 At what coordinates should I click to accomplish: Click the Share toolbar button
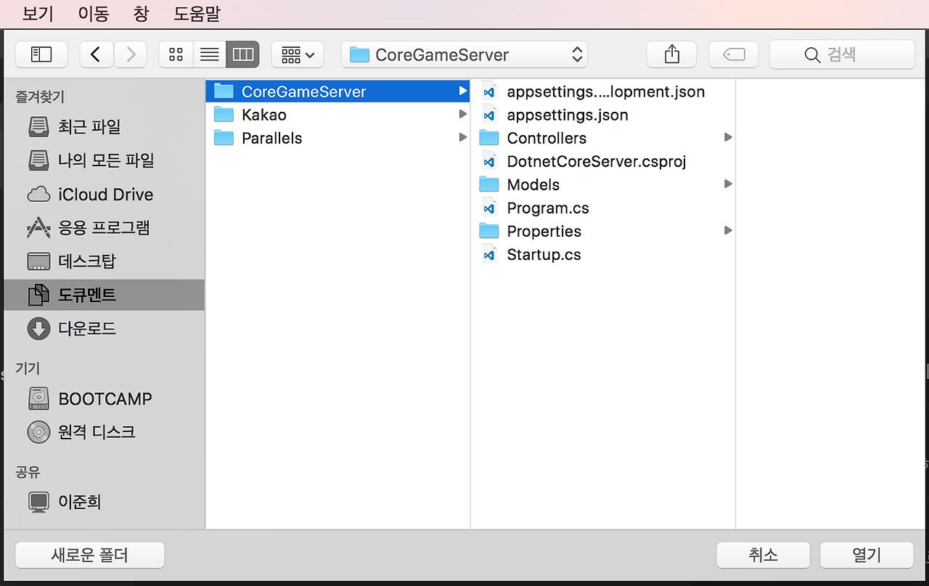coord(671,54)
